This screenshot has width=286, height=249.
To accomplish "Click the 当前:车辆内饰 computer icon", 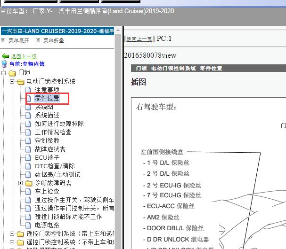I will [x=4, y=64].
